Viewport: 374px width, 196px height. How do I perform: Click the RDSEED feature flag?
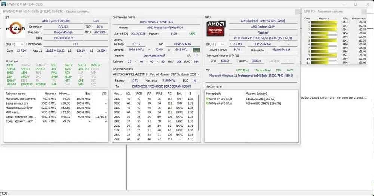point(40,84)
